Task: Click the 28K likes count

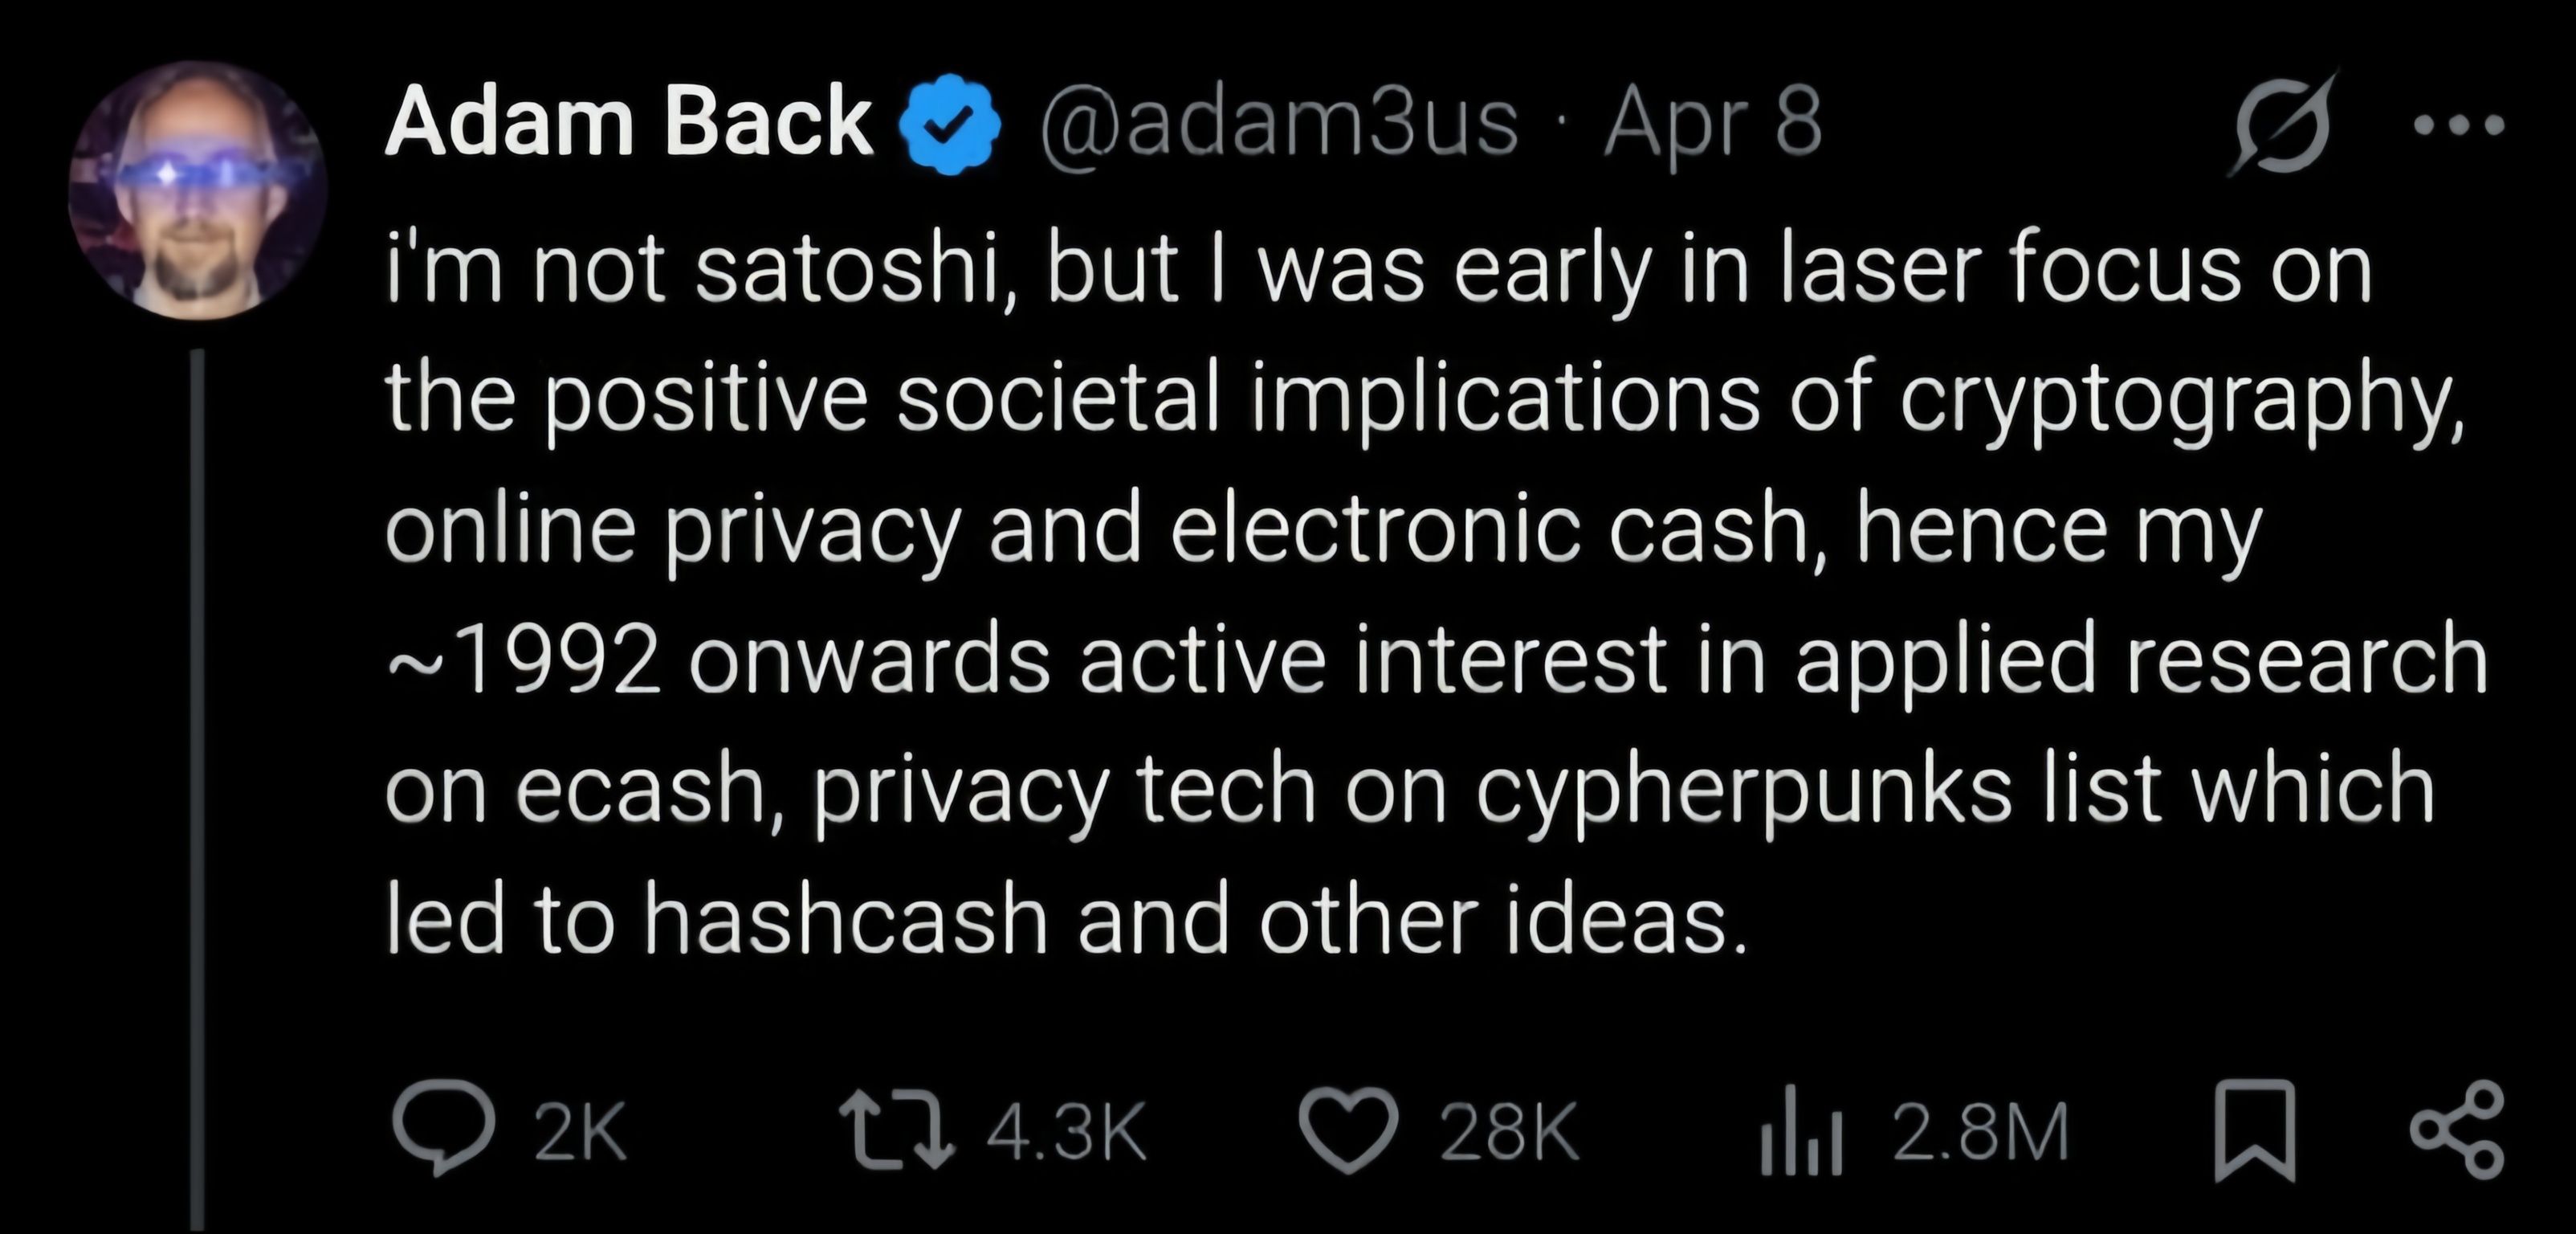Action: pos(1509,1132)
